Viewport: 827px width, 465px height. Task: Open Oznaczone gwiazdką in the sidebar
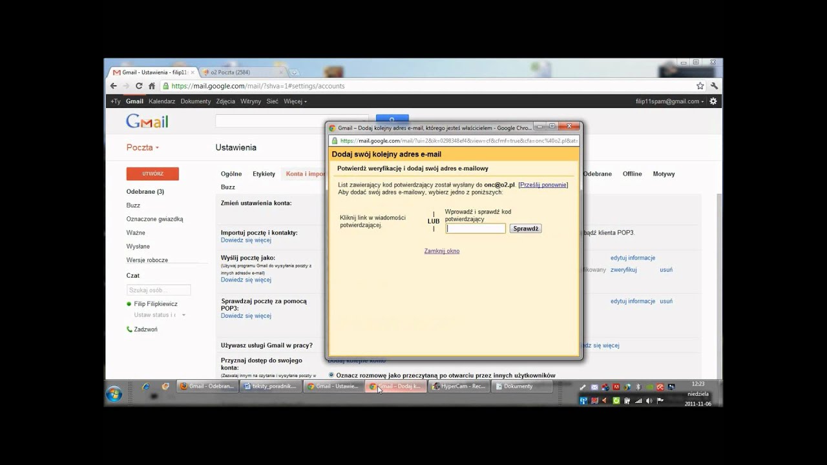click(155, 219)
